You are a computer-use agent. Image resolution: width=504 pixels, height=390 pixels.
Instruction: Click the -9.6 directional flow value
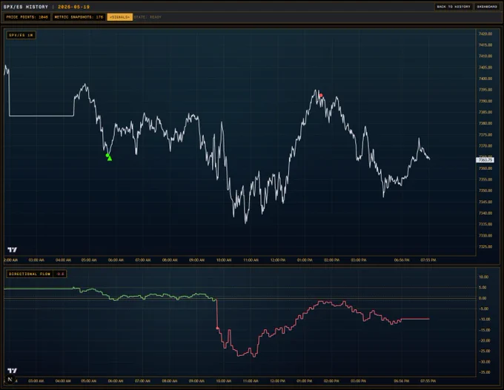(x=60, y=274)
